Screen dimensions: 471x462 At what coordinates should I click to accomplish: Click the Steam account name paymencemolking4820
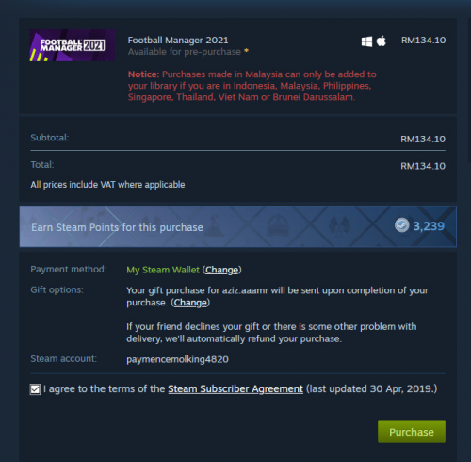pos(177,359)
